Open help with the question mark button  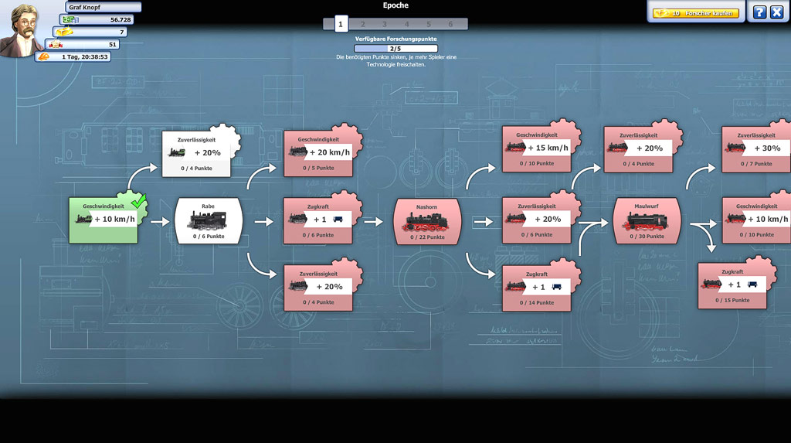pos(759,12)
